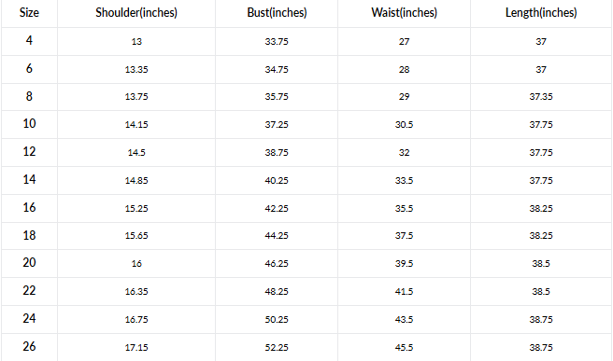Select the waist value 30.5
The height and width of the screenshot is (361, 613).
tap(405, 124)
